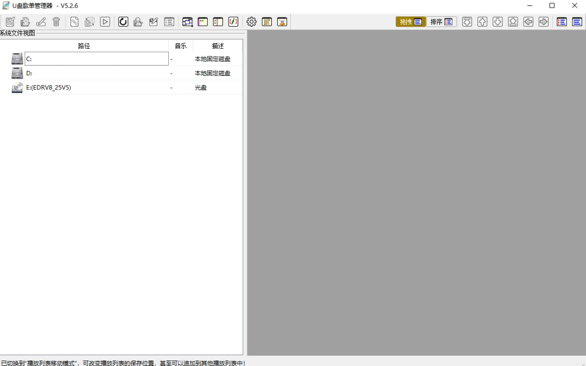Screen dimensions: 586x366
Task: Switch to 排序 sort mode
Action: click(x=441, y=22)
